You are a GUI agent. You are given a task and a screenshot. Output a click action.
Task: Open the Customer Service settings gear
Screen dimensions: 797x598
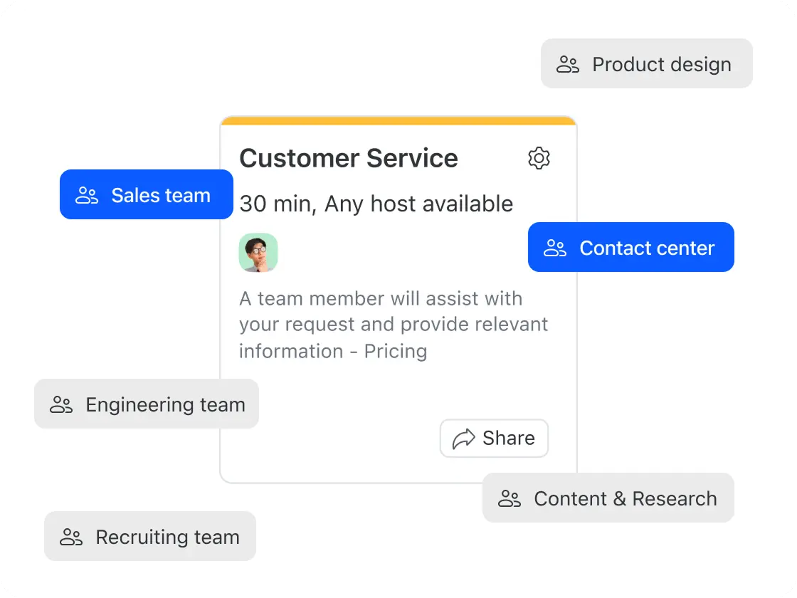point(539,158)
